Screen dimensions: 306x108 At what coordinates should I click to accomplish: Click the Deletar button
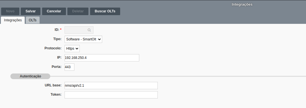point(78,11)
